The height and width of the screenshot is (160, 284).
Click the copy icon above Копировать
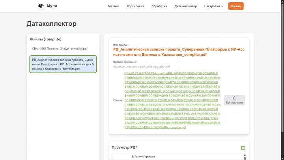234,98
